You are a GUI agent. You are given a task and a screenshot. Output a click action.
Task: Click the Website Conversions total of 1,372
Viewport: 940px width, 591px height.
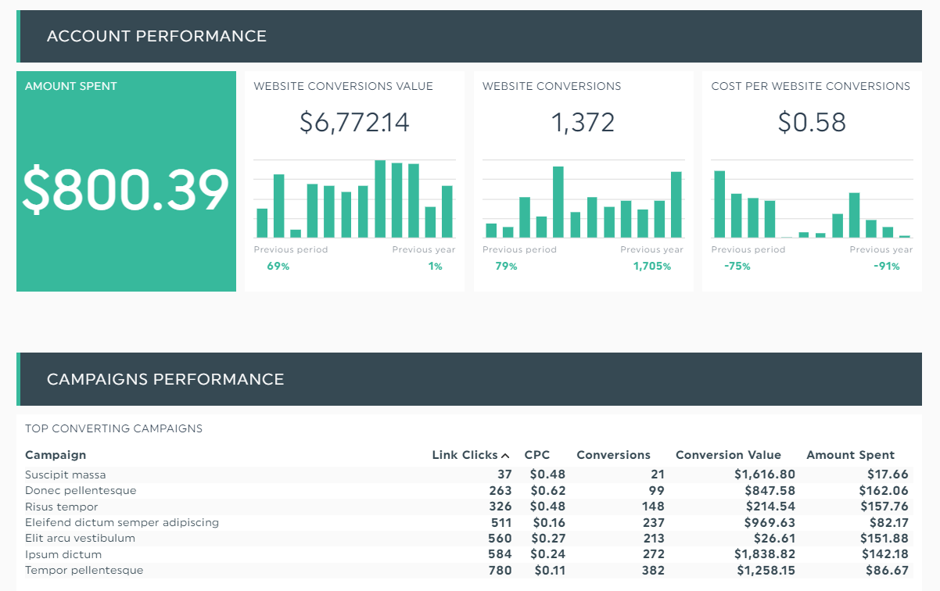click(583, 123)
